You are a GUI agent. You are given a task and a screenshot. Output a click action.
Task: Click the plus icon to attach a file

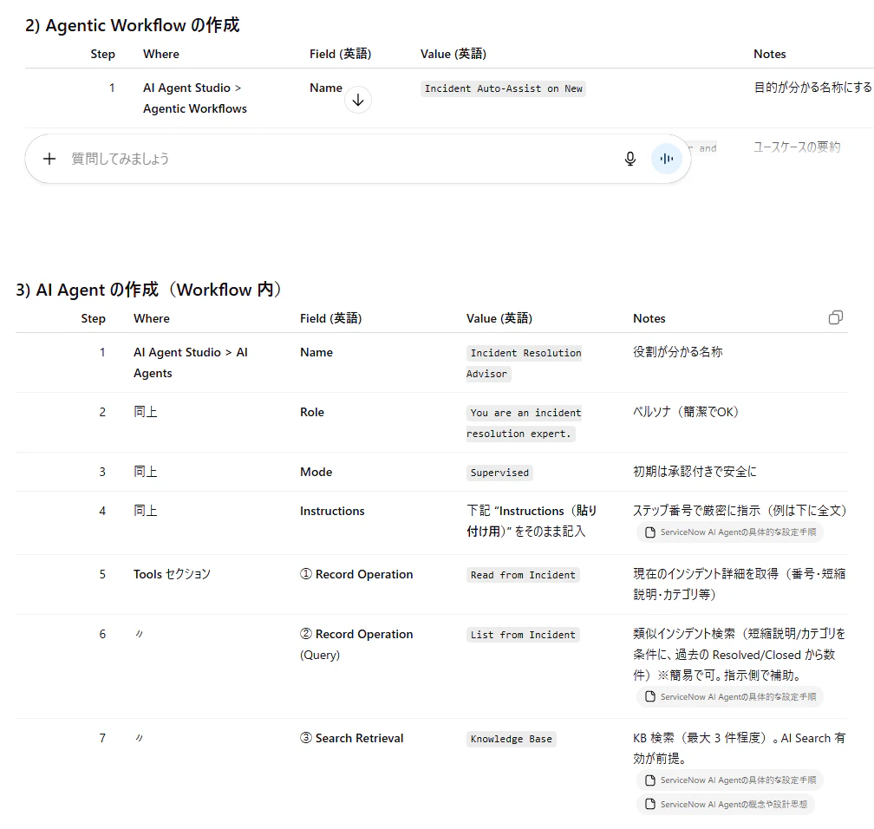coord(49,159)
